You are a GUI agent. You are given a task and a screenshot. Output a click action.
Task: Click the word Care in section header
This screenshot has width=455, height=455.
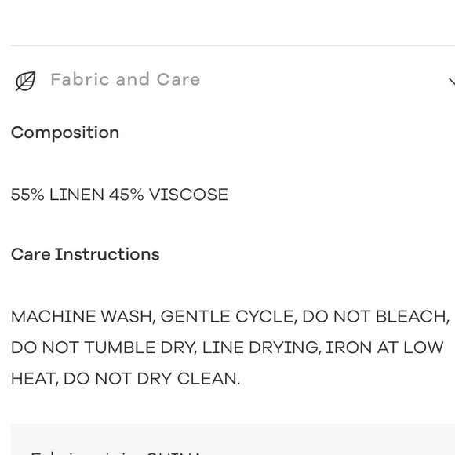(178, 79)
